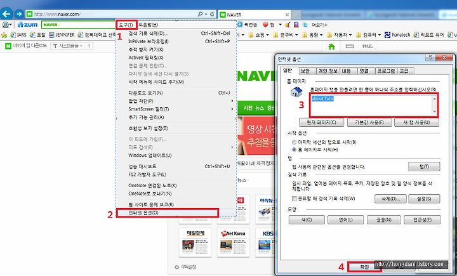Click the 색(O) button
The image size is (457, 276).
pos(307,220)
